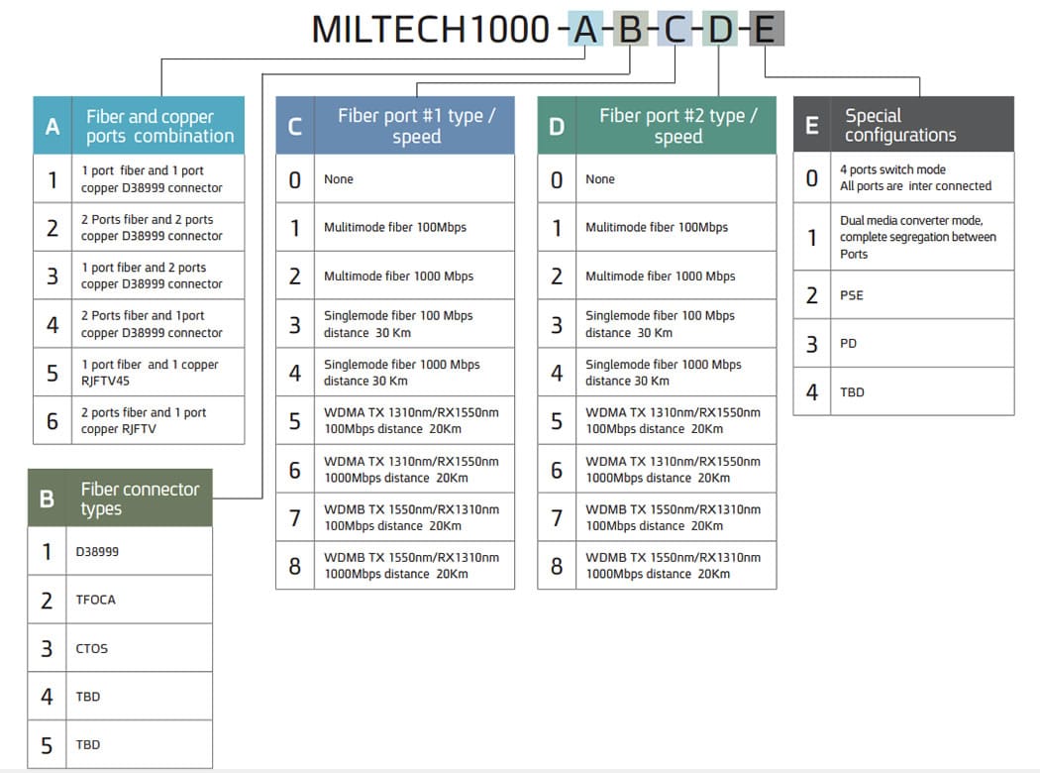Click the letter E cell of Special configurations header
Image resolution: width=1040 pixels, height=773 pixels.
click(812, 125)
